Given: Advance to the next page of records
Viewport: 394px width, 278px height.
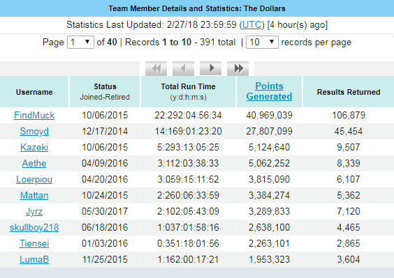Looking at the screenshot, I should coord(210,68).
